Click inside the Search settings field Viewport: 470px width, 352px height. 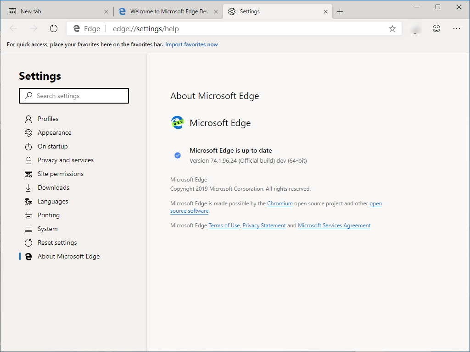pyautogui.click(x=73, y=96)
